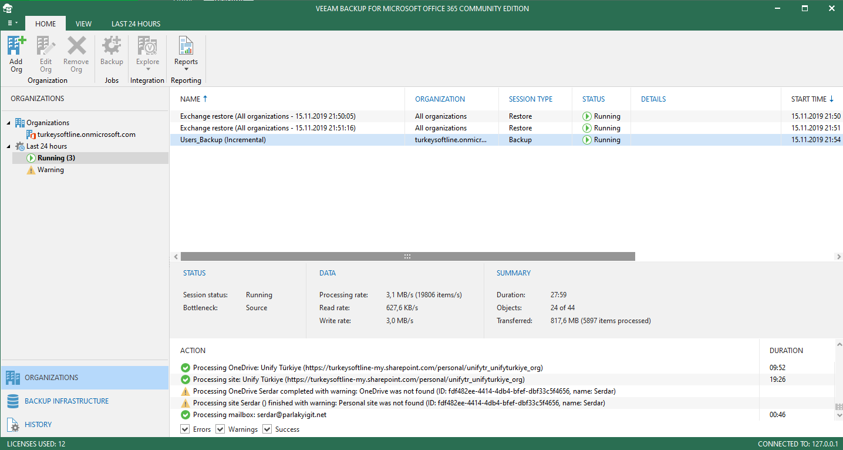Open the BACKUP INFRASTRUCTURE navigation pane

pyautogui.click(x=85, y=401)
